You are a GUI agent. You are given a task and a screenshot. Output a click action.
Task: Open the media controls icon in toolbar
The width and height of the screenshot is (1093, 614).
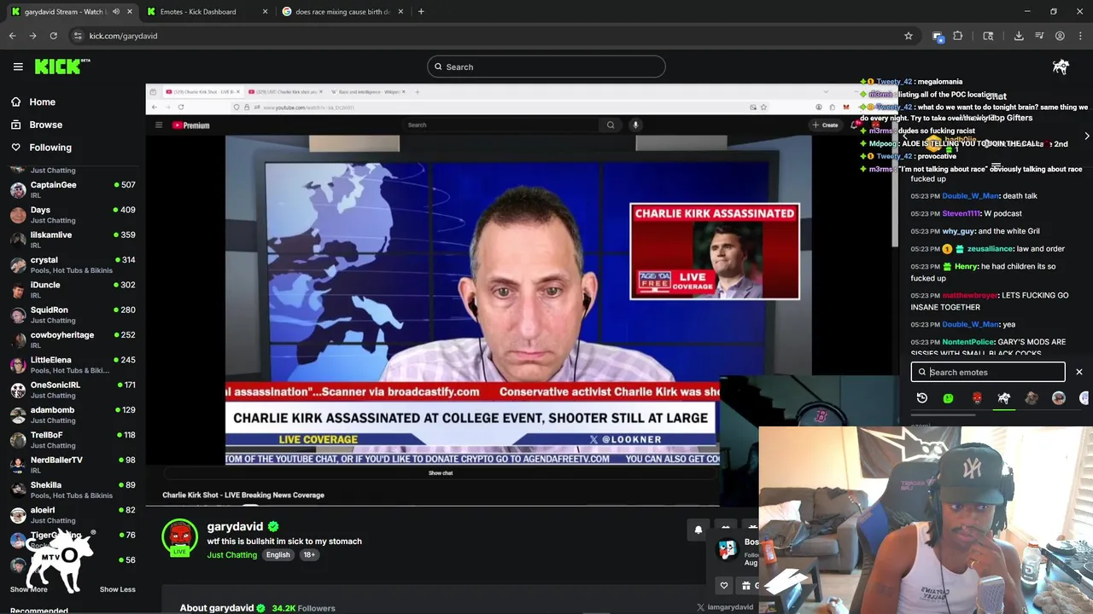pyautogui.click(x=1039, y=36)
